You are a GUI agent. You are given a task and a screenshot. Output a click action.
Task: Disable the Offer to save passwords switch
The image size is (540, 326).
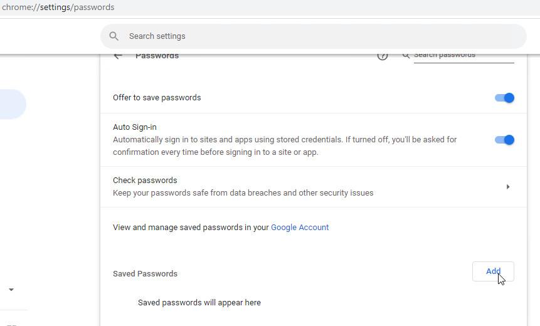(x=504, y=98)
